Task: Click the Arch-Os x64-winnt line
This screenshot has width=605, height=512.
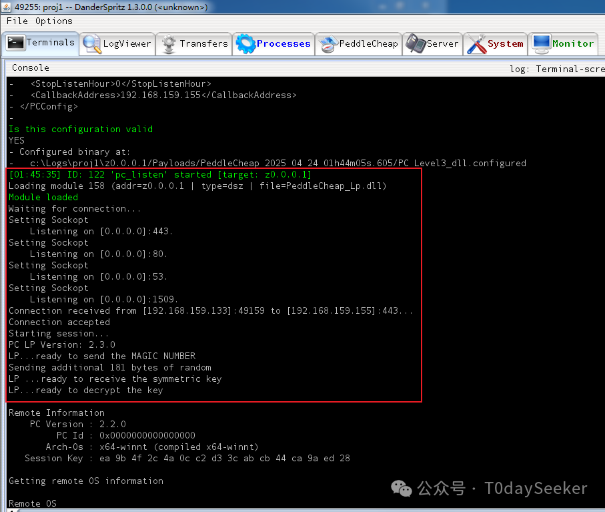Action: pos(152,447)
